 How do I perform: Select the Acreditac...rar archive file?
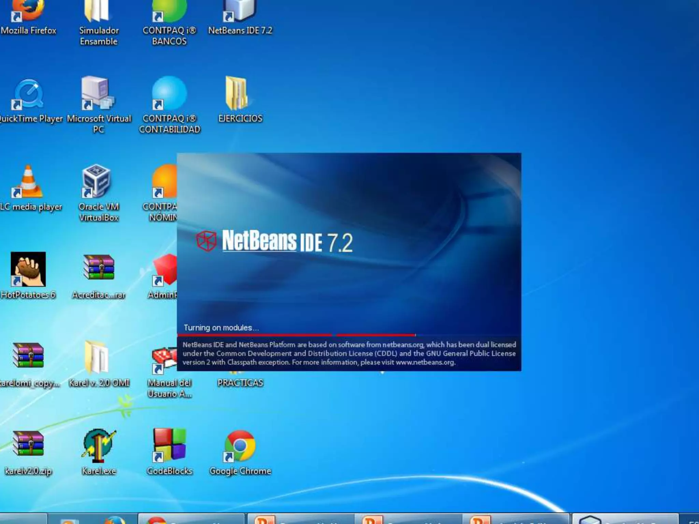pyautogui.click(x=99, y=268)
